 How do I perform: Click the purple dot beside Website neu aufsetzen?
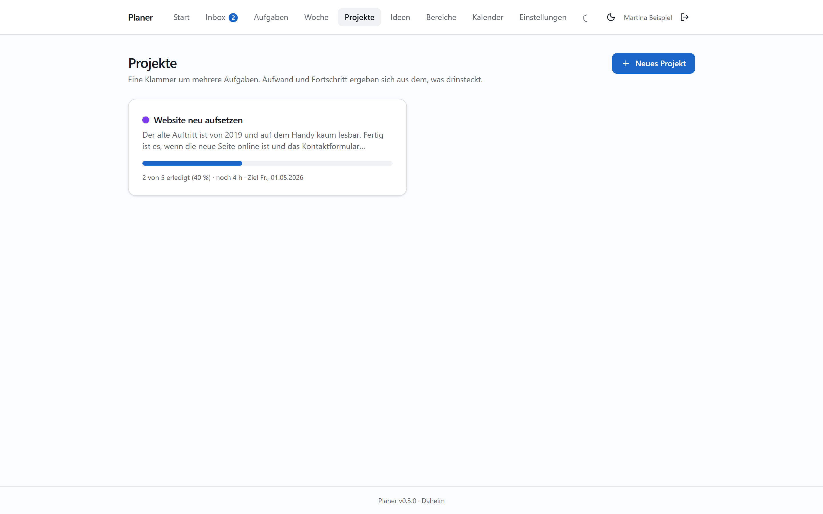(146, 120)
